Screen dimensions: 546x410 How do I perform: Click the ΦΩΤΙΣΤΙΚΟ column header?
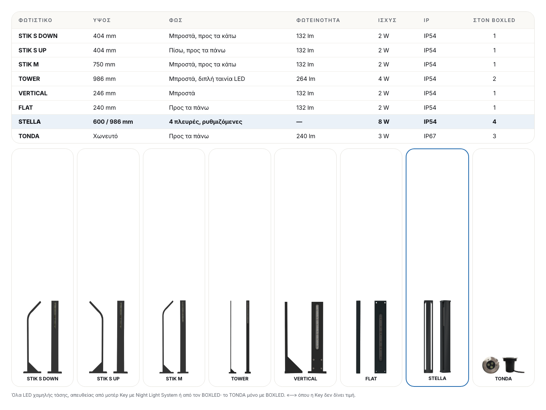pos(35,20)
